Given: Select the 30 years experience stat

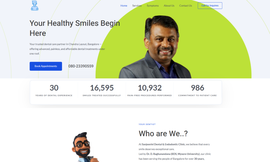Looking at the screenshot, I should pyautogui.click(x=54, y=90).
